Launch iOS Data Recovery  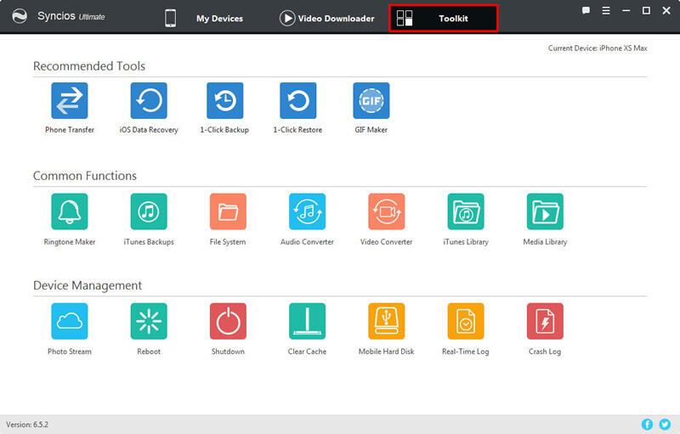tap(149, 101)
